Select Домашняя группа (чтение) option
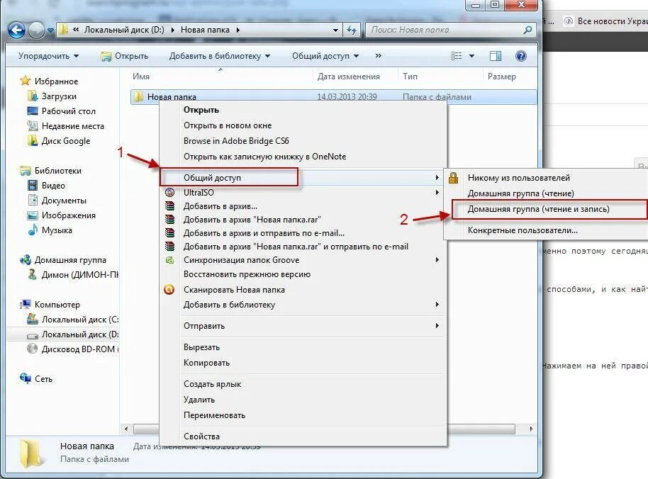Image resolution: width=648 pixels, height=479 pixels. [520, 193]
